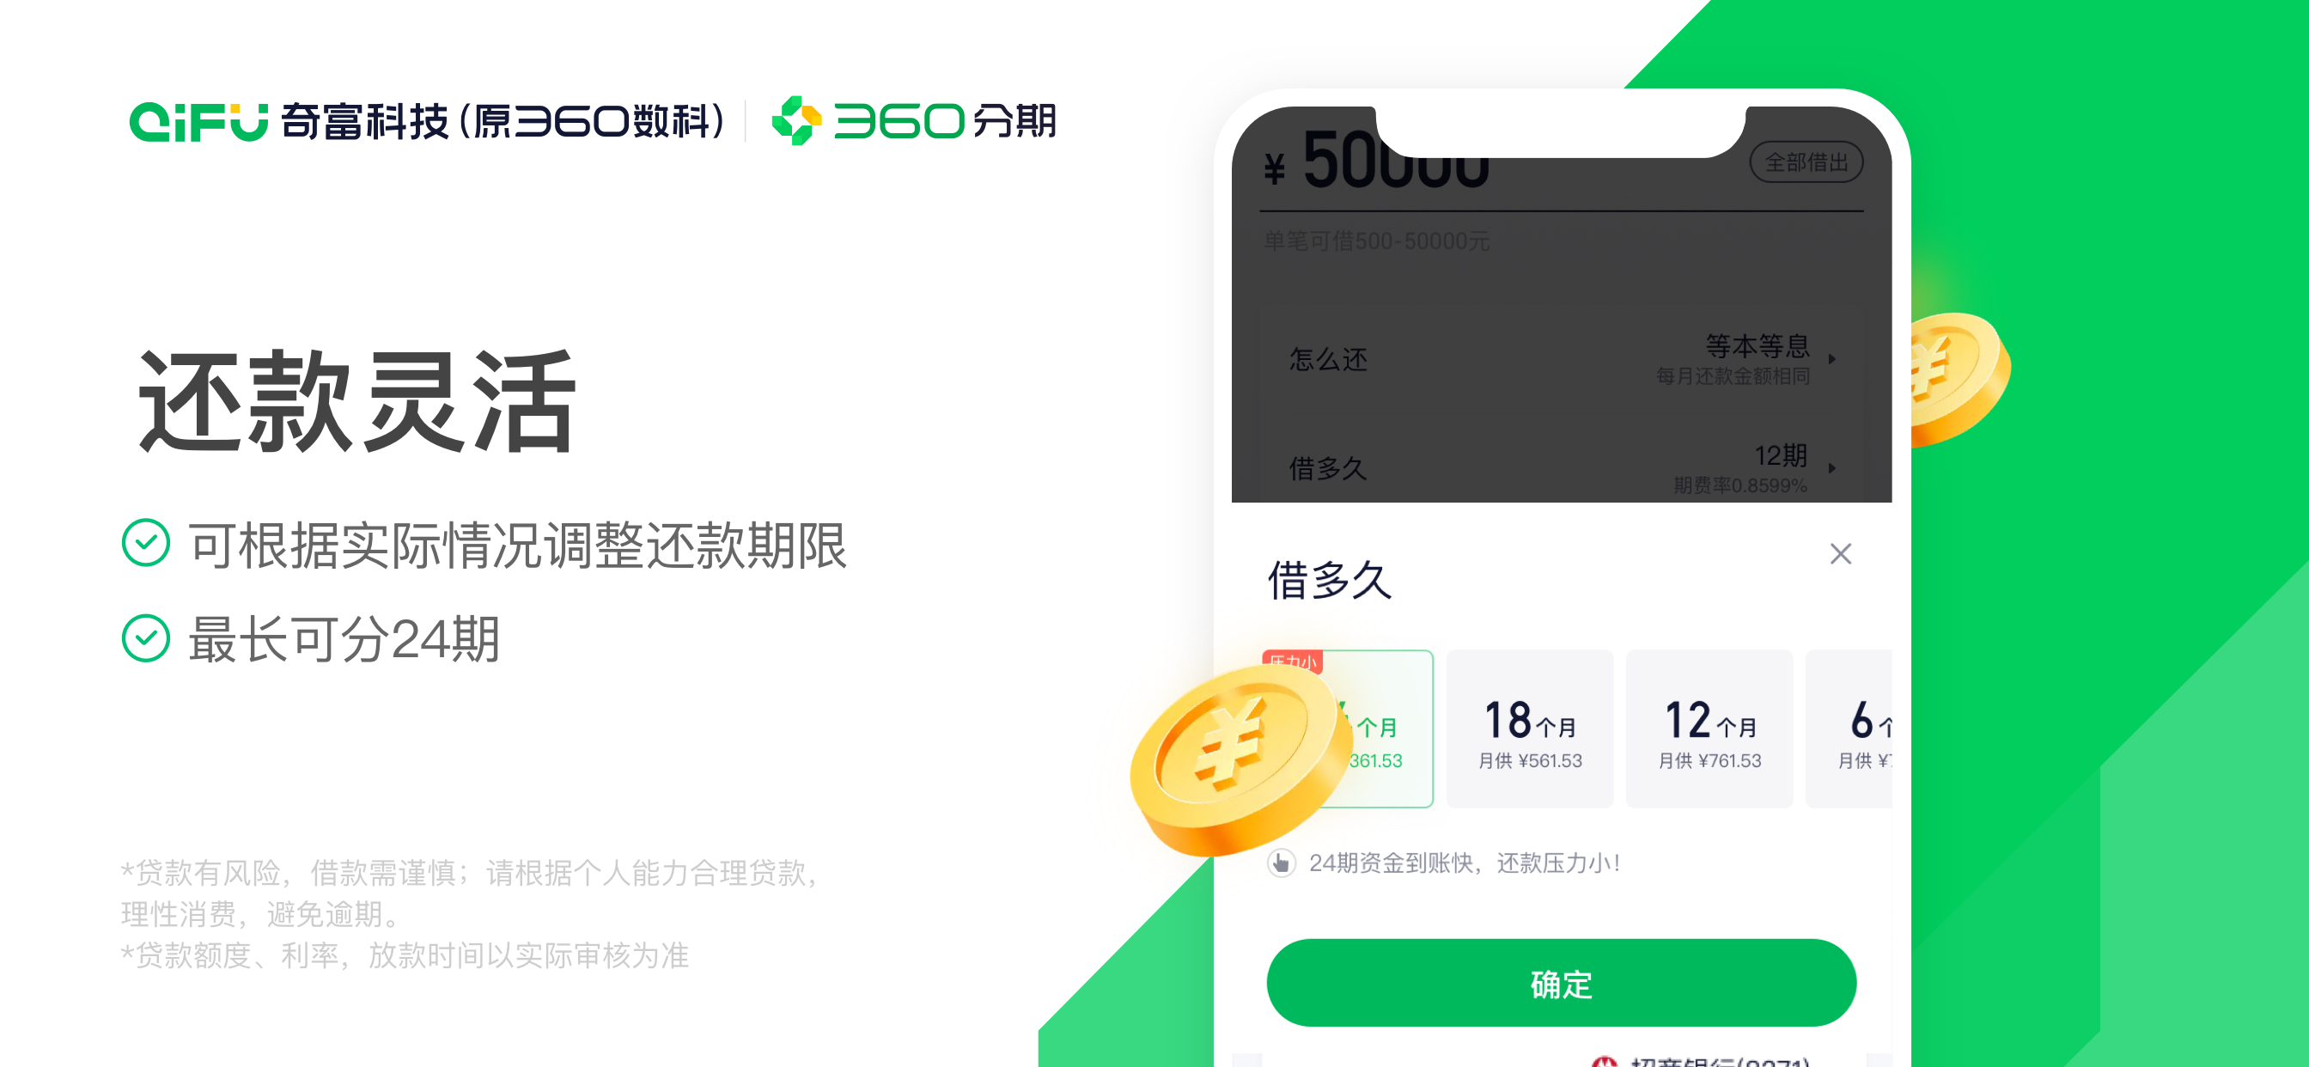Select the 12个月 repayment option

(x=1709, y=728)
